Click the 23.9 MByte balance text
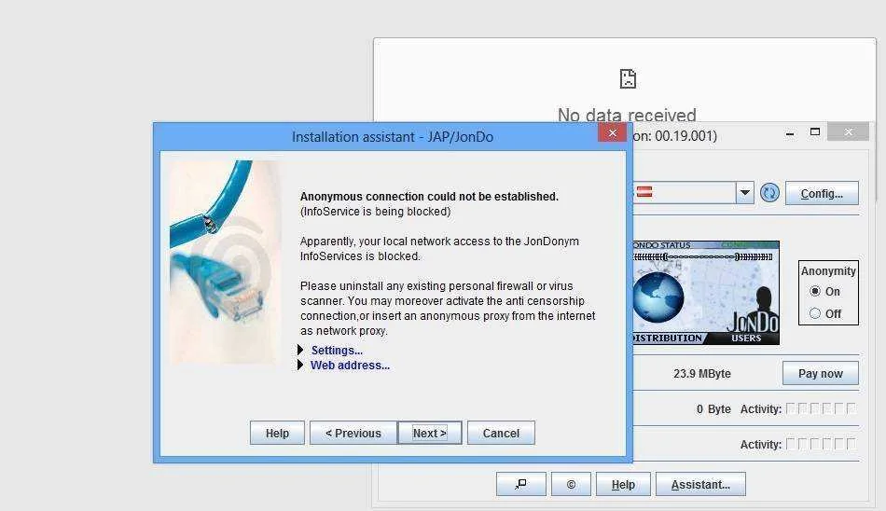 (x=701, y=374)
